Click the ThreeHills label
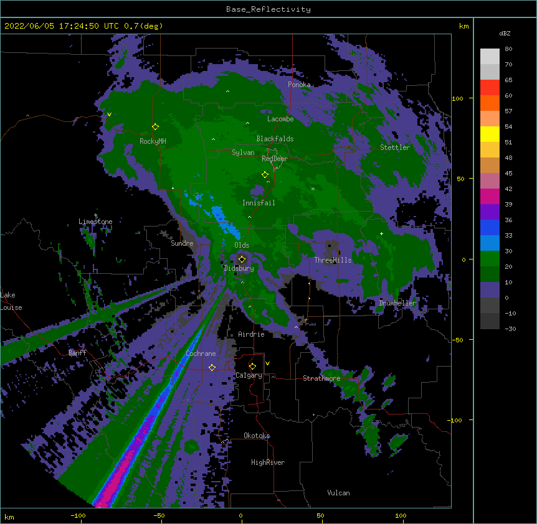Image resolution: width=537 pixels, height=524 pixels. tap(333, 260)
